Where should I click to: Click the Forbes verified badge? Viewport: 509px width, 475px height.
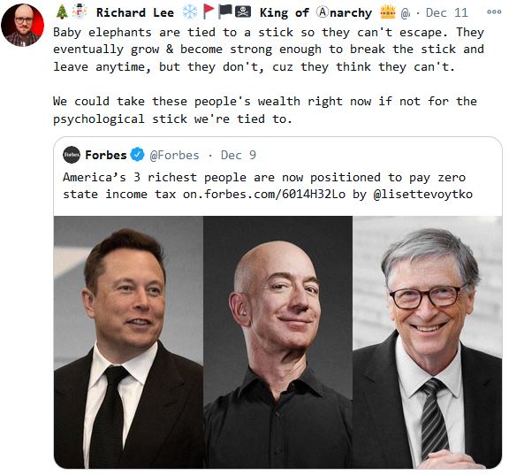click(x=137, y=154)
